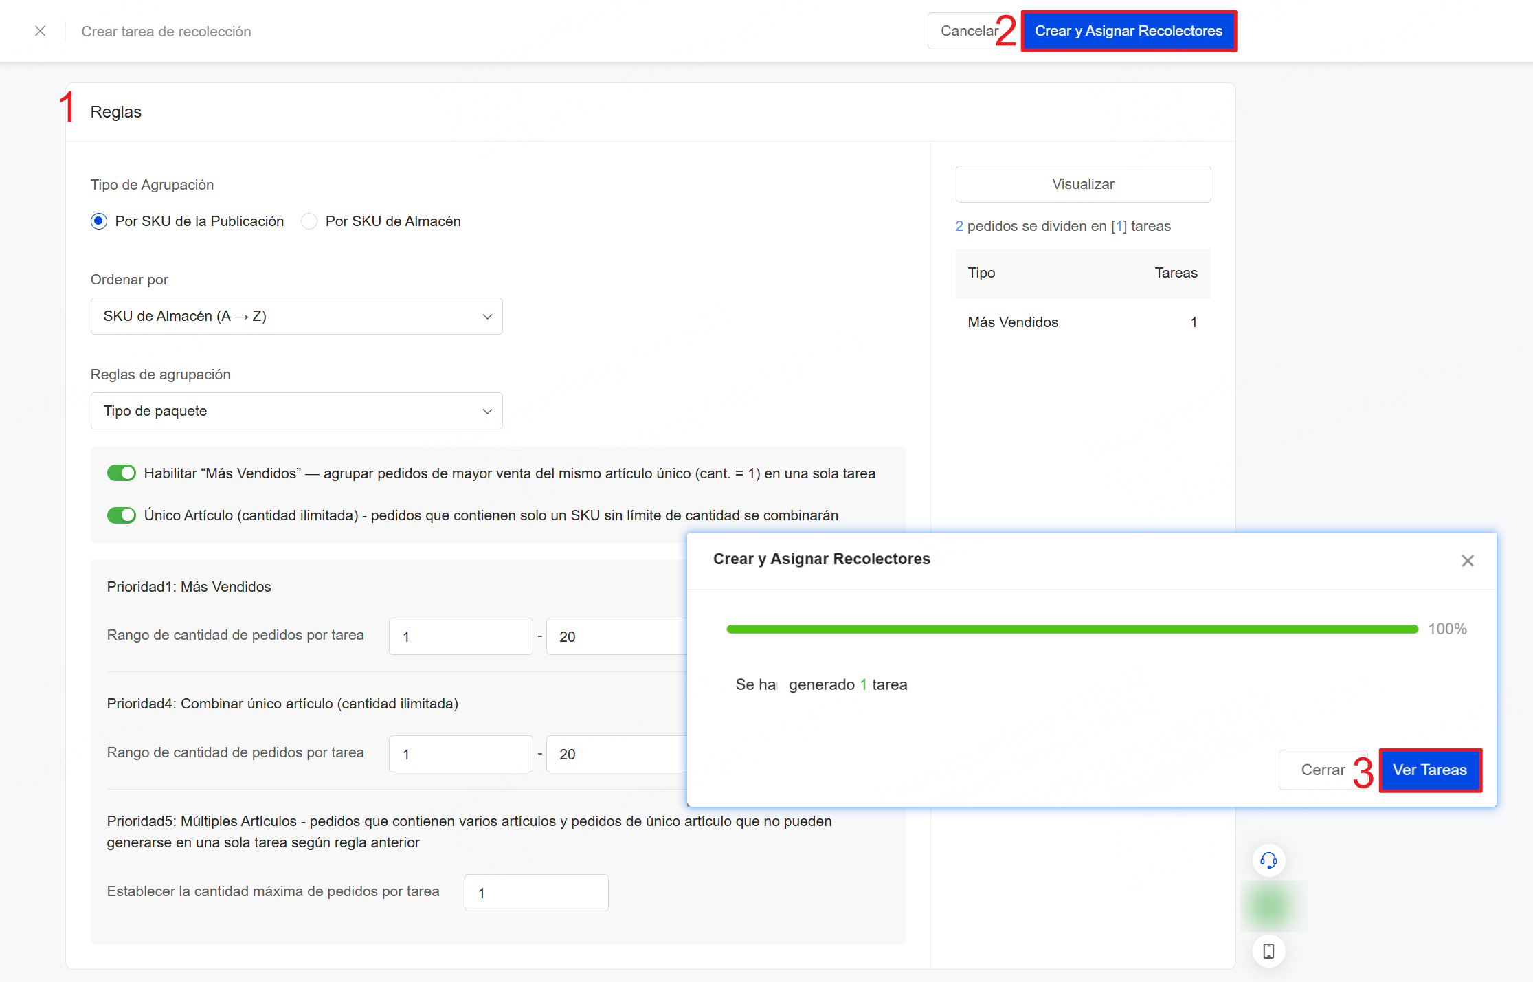Click Crear y Asignar Recolectores blue button
Viewport: 1533px width, 982px height.
[x=1128, y=31]
